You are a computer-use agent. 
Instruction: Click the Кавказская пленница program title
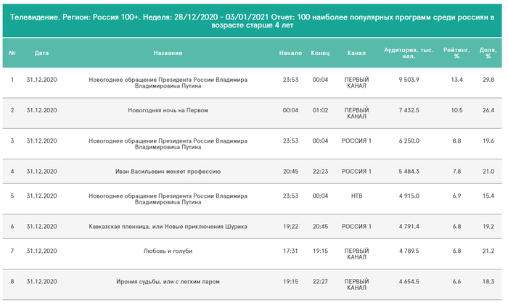point(168,227)
